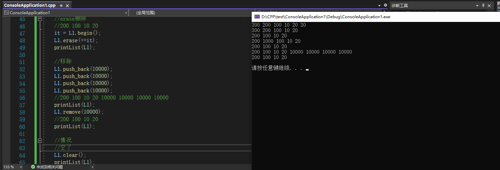Close the ConsoleApplication1.cpp tab
The width and height of the screenshot is (500, 170).
point(67,6)
